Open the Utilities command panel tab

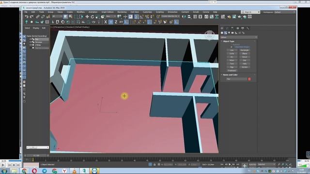pos(248,29)
